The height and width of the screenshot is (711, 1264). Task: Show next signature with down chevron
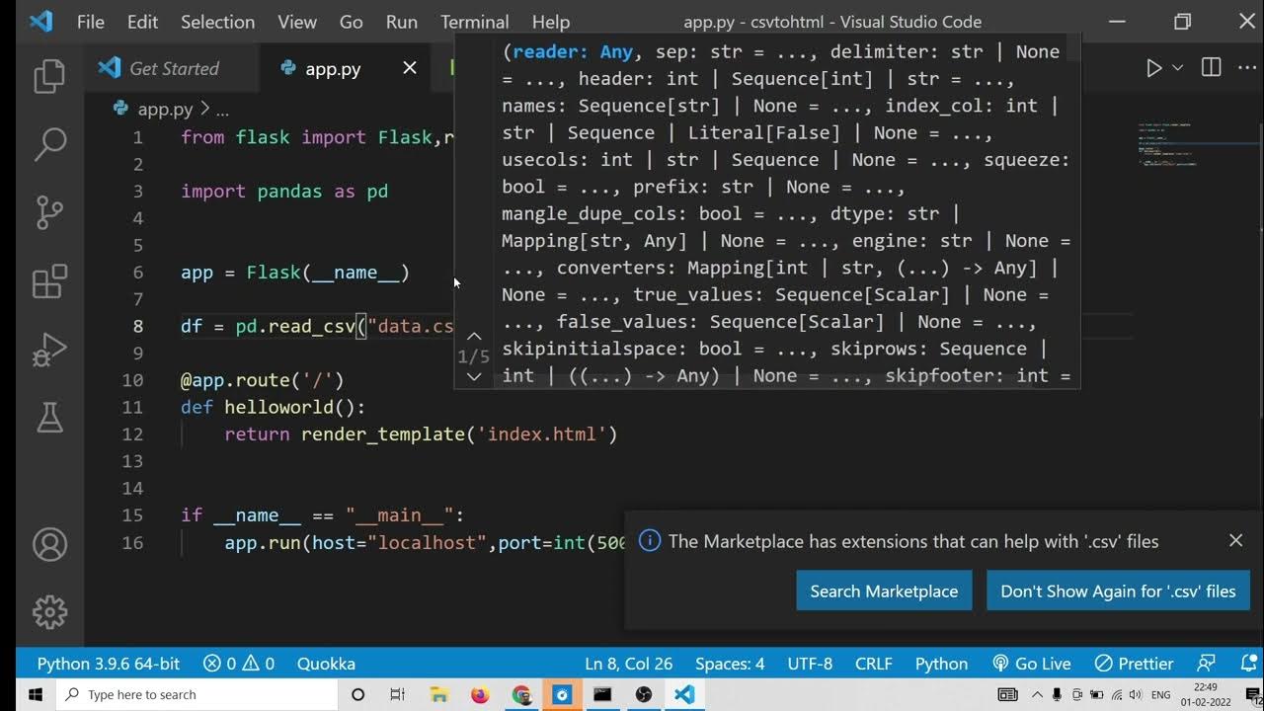(474, 376)
